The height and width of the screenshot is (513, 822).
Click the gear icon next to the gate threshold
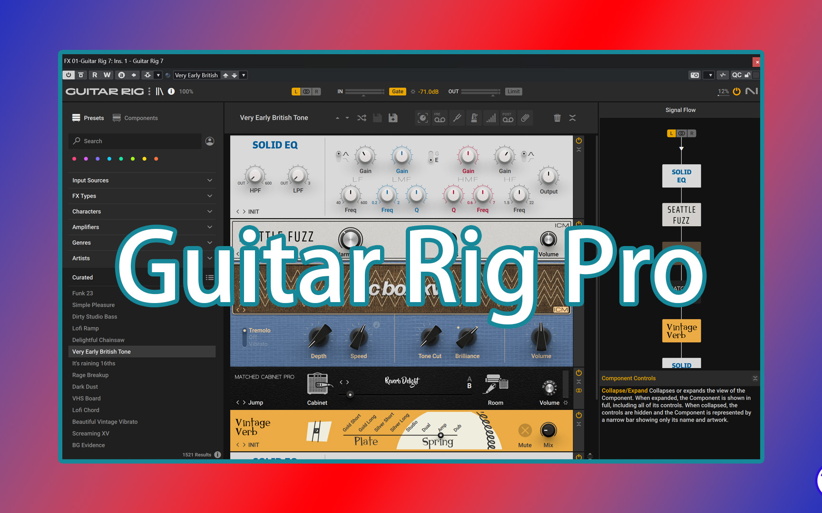(x=413, y=92)
